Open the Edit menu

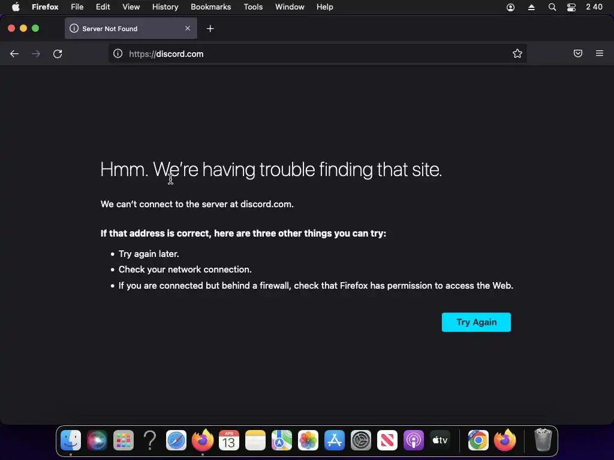tap(103, 7)
